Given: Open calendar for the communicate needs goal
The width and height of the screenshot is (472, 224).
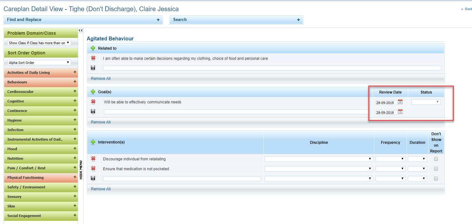Looking at the screenshot, I should pos(400,102).
